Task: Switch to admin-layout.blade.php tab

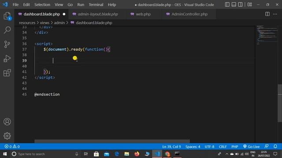Action: [98, 14]
